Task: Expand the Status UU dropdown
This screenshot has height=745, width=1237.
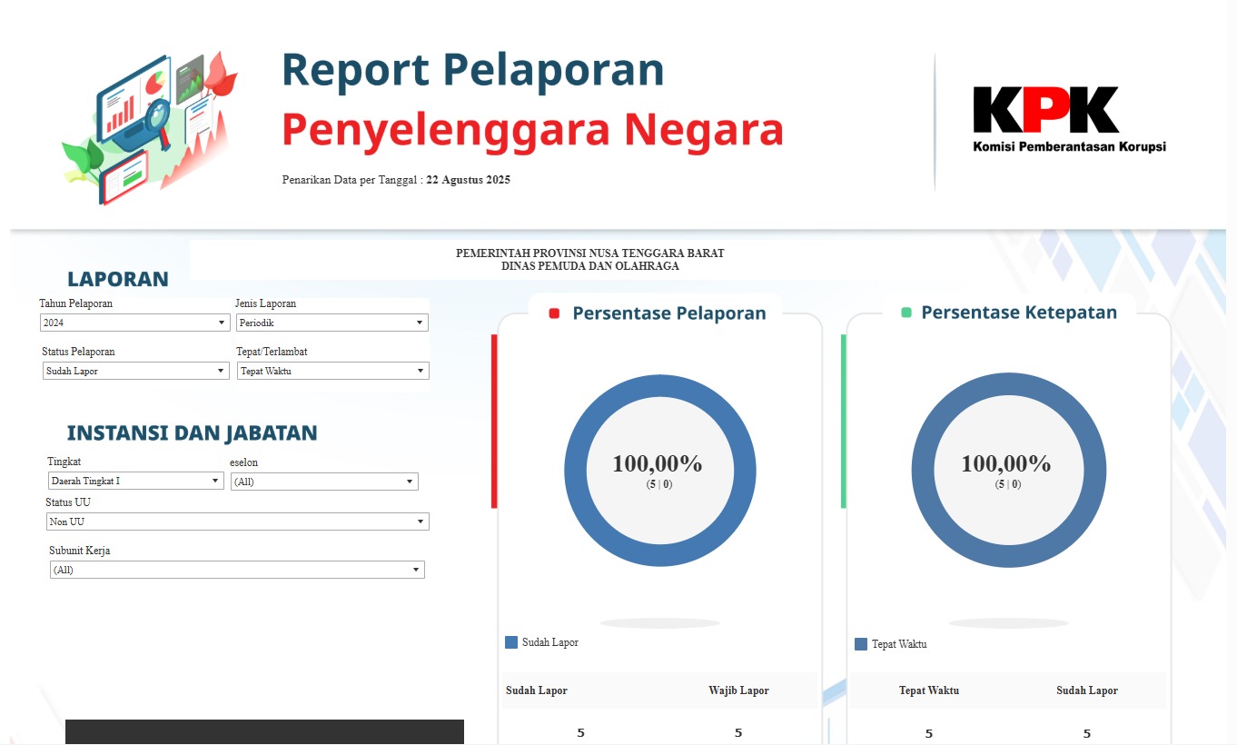Action: pyautogui.click(x=237, y=521)
